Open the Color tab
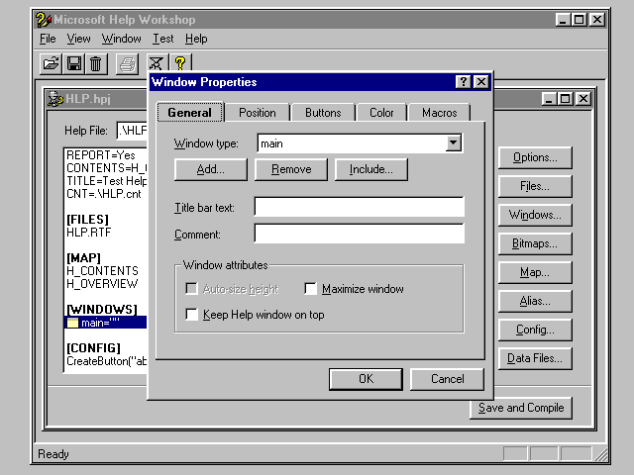 381,113
